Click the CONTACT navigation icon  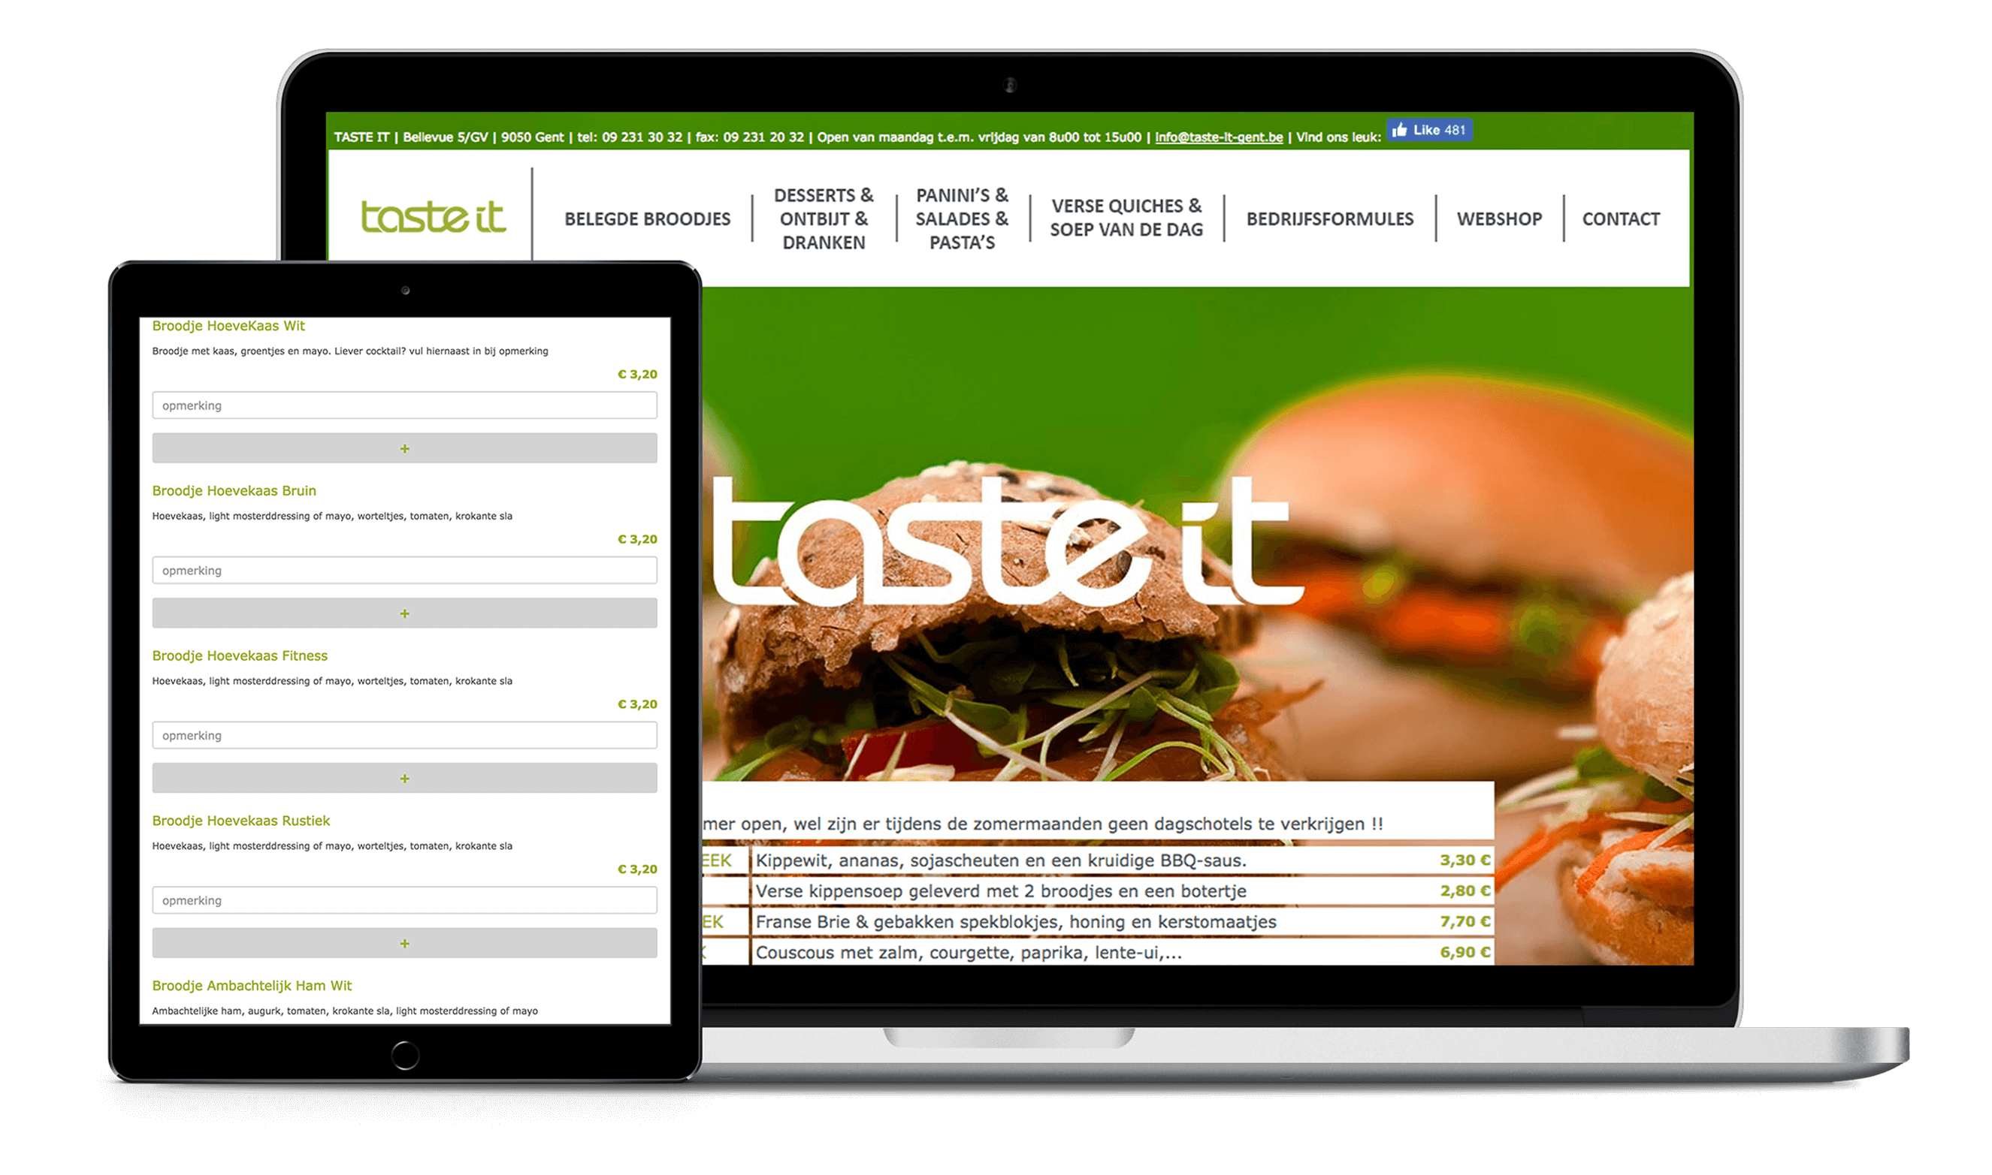click(1622, 217)
